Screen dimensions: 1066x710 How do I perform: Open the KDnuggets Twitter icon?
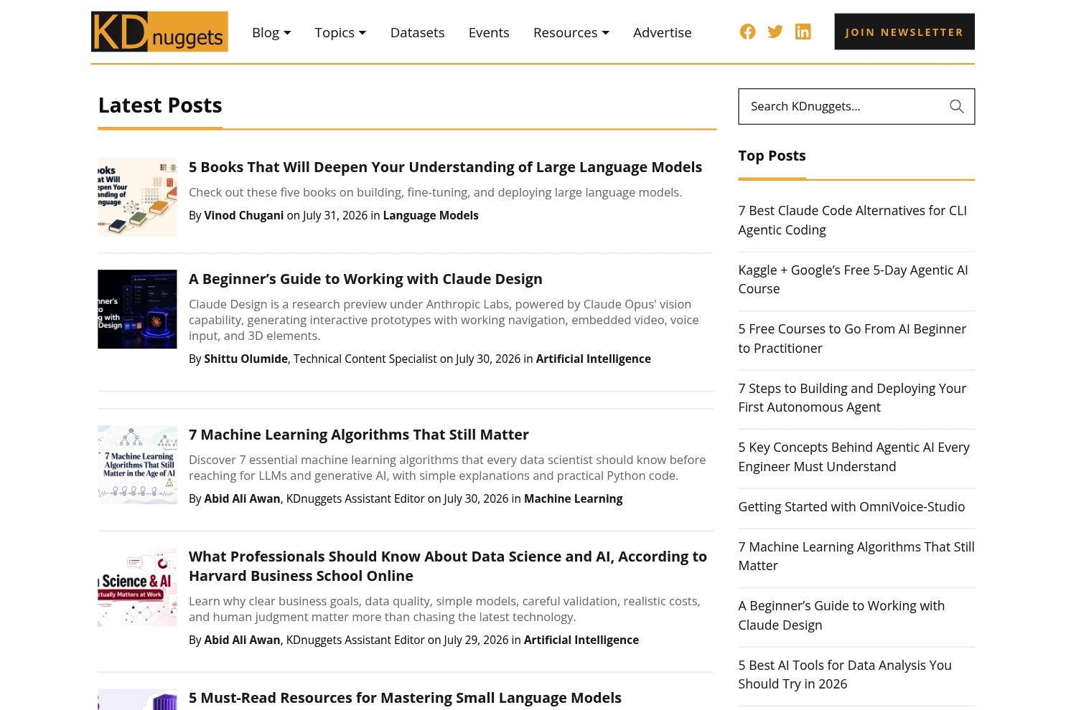[x=775, y=32]
